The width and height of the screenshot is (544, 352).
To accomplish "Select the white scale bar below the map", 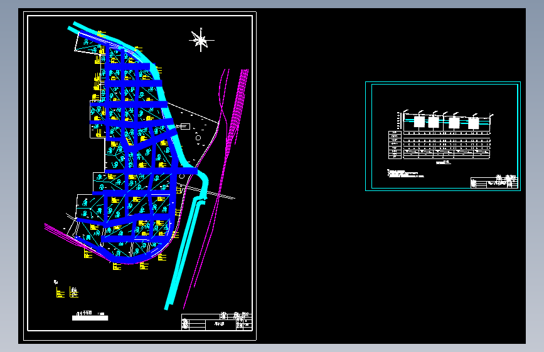I will (90, 318).
